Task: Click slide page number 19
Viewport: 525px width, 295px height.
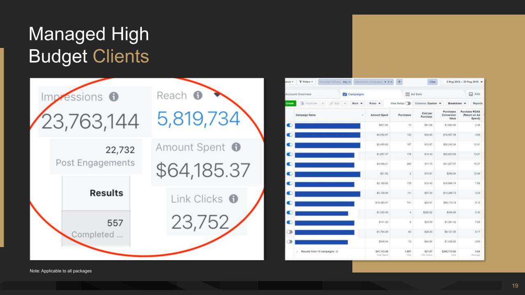Action: 515,286
